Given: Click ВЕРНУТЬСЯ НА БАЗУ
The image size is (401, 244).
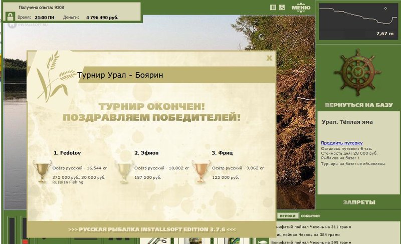Looking at the screenshot, I should 358,105.
